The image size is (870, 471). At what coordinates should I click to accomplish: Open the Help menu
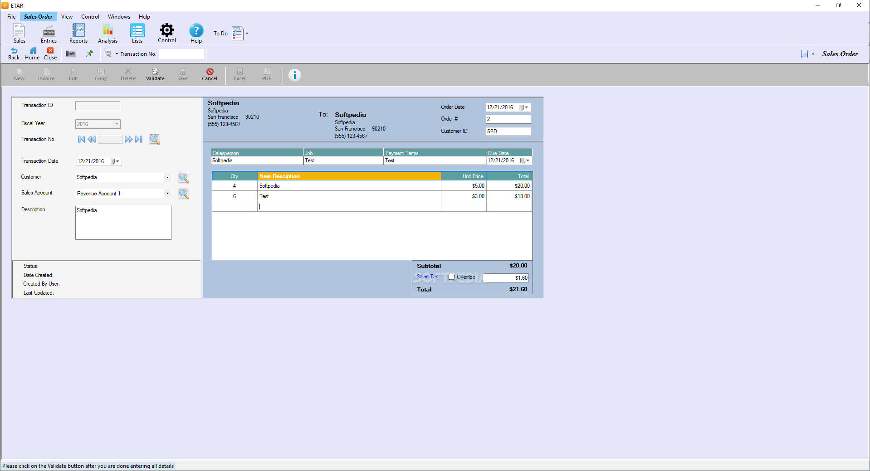[144, 17]
